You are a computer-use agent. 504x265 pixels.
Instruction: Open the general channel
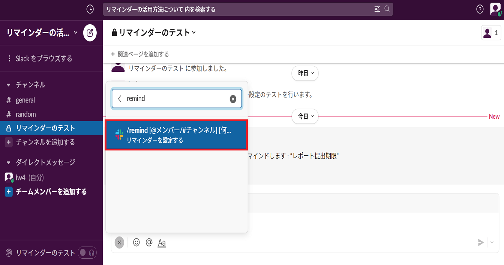pyautogui.click(x=25, y=100)
